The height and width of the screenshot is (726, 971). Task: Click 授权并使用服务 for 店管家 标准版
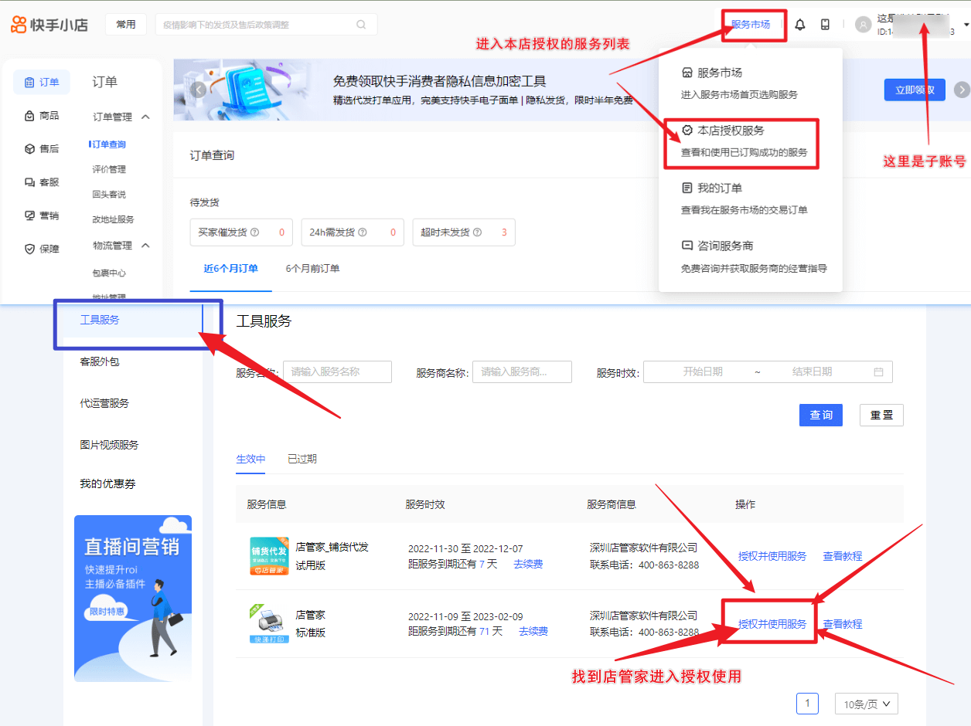tap(772, 624)
